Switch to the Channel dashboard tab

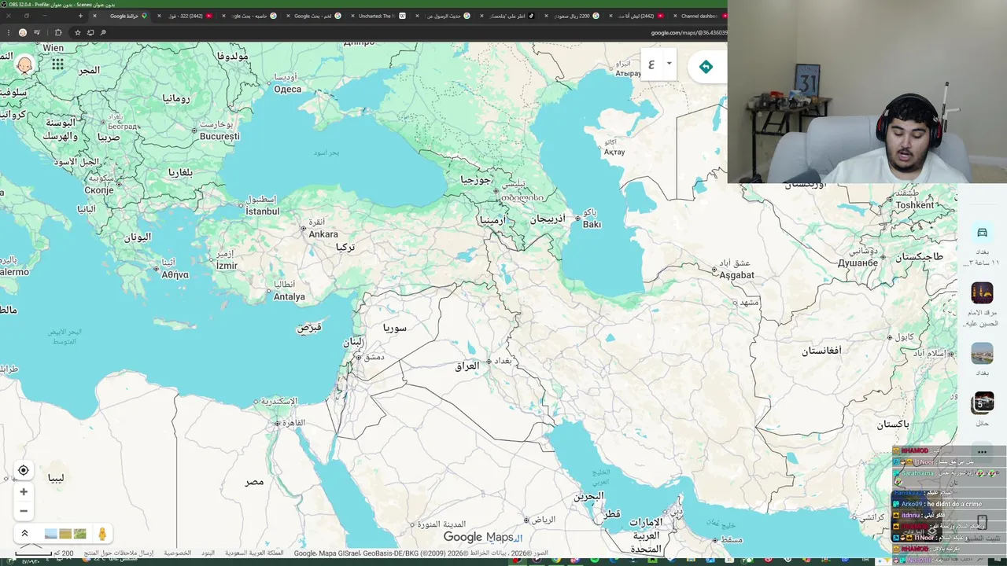pos(699,16)
